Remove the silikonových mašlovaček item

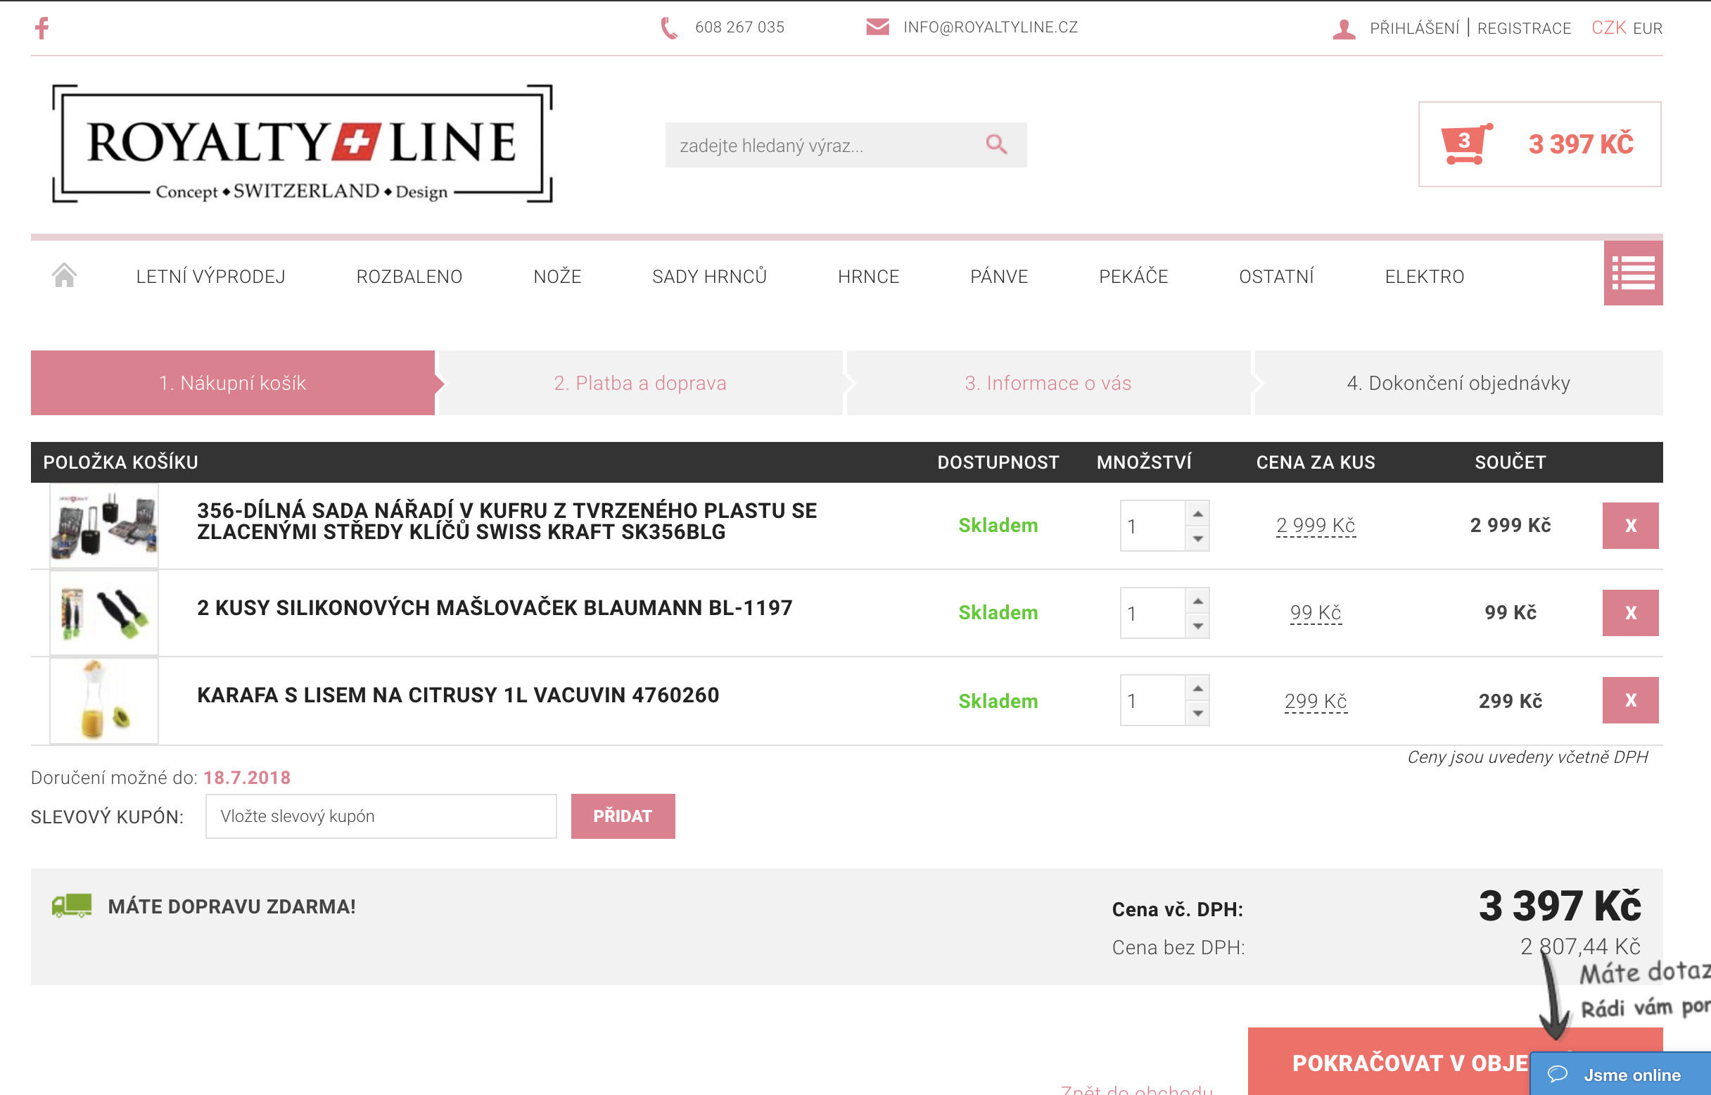tap(1630, 613)
